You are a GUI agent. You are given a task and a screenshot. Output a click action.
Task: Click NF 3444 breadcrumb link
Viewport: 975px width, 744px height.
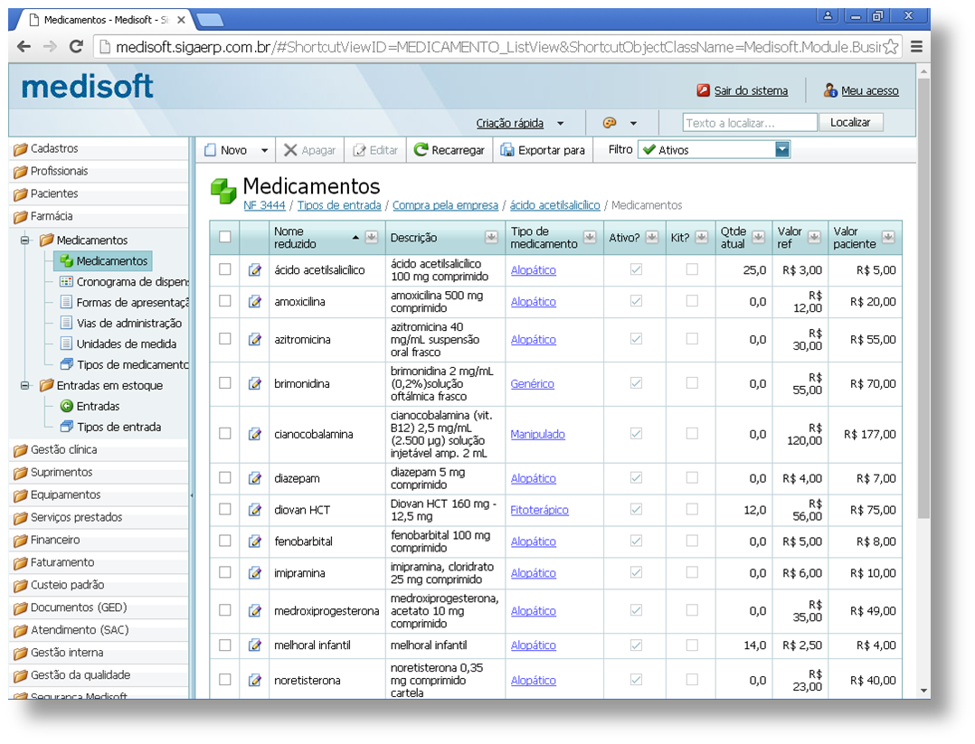coord(264,205)
